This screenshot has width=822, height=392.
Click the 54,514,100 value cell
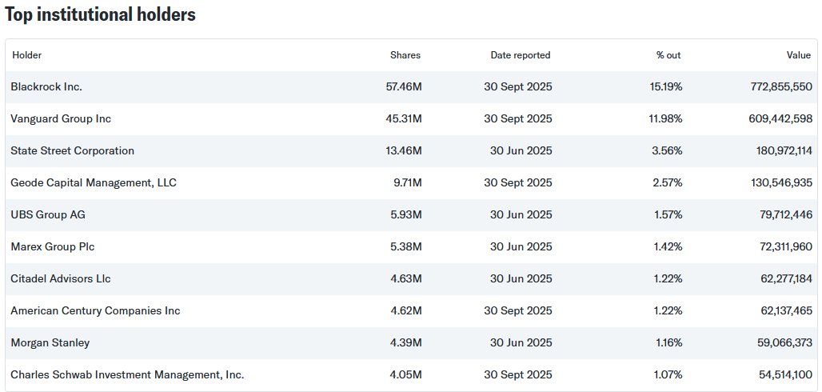[784, 375]
